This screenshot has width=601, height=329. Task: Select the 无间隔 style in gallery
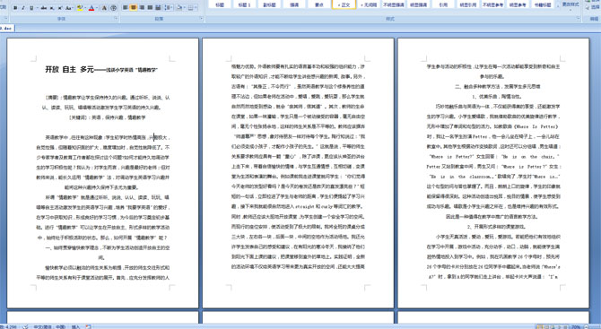pos(369,5)
